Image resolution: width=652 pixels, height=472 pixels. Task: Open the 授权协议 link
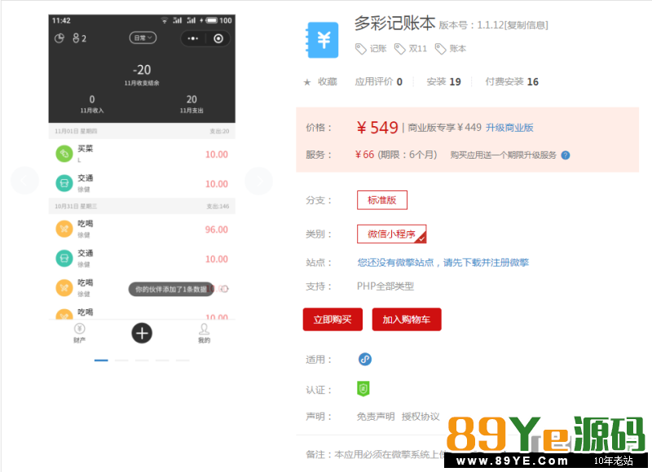point(421,417)
